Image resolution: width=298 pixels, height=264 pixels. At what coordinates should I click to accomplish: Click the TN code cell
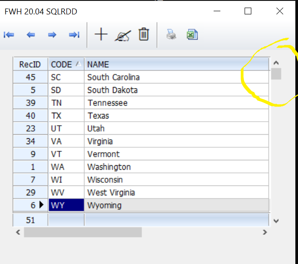(x=66, y=103)
